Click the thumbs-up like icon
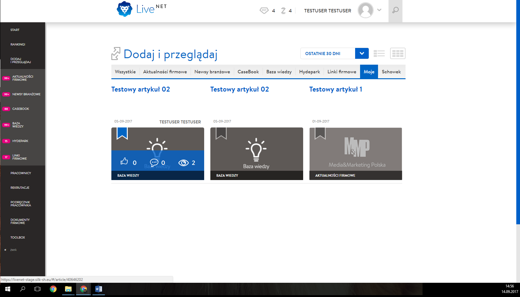The image size is (520, 297). click(x=124, y=161)
